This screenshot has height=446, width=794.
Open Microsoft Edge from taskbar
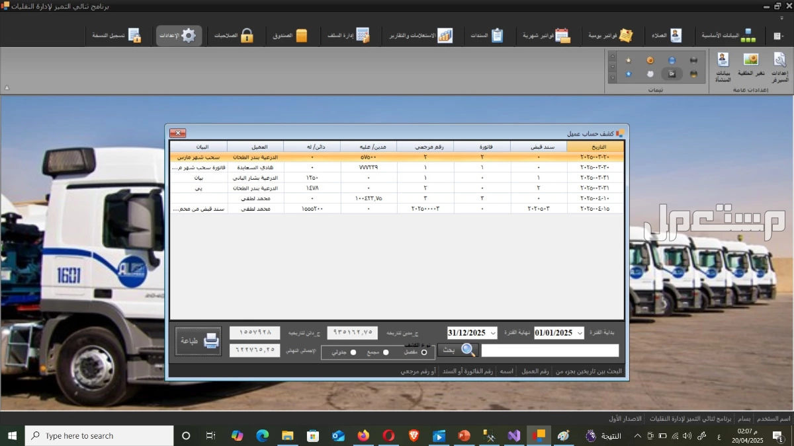(x=263, y=435)
